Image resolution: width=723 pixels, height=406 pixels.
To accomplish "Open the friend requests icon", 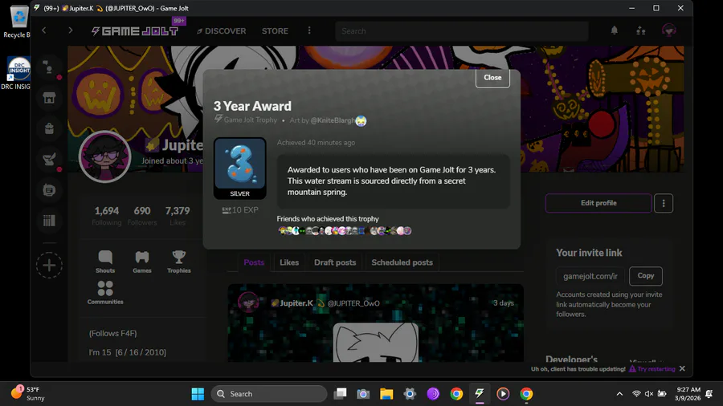I will [x=641, y=30].
